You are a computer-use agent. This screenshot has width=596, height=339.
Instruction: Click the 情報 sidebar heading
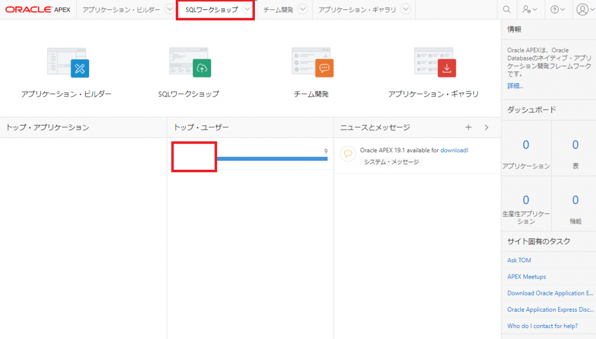[x=514, y=29]
